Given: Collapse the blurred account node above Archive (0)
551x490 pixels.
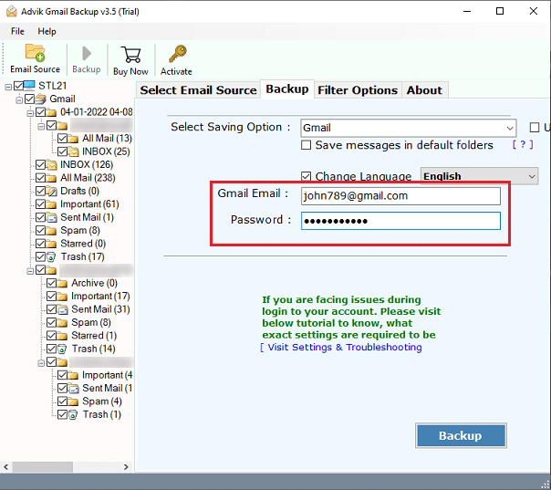Looking at the screenshot, I should (x=30, y=271).
